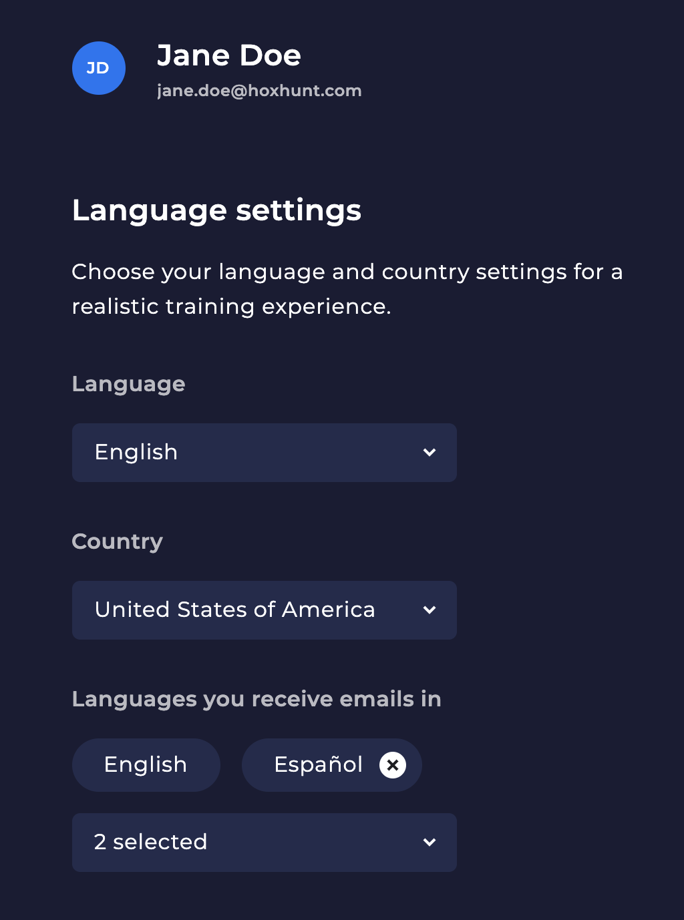The image size is (684, 920).
Task: Click the realistic training experience text line
Action: point(231,306)
